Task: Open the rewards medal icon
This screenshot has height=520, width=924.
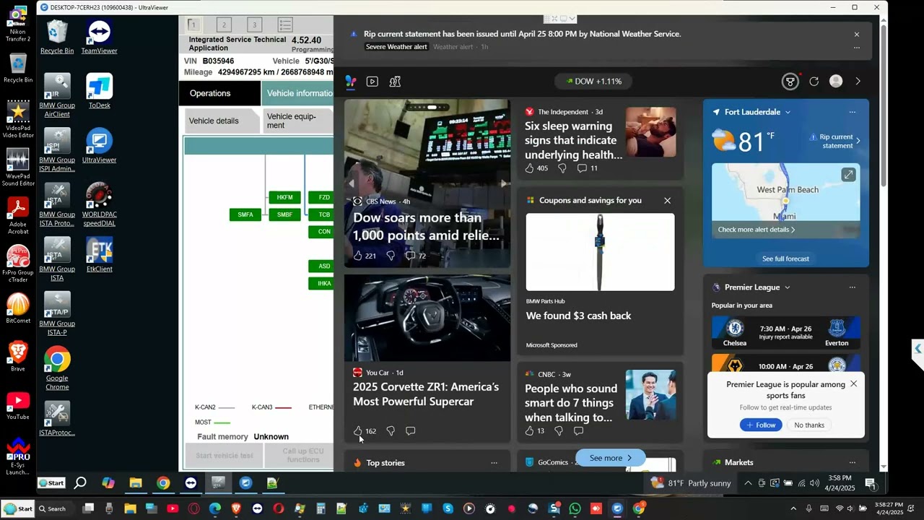Action: 790,82
